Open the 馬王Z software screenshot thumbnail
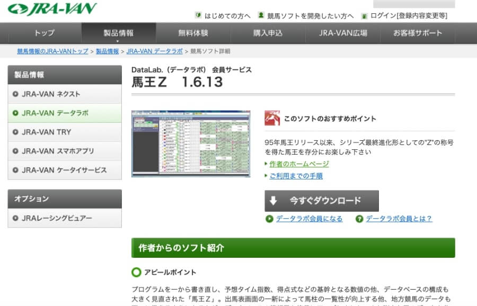Viewport: 477px width, 306px height. point(191,143)
